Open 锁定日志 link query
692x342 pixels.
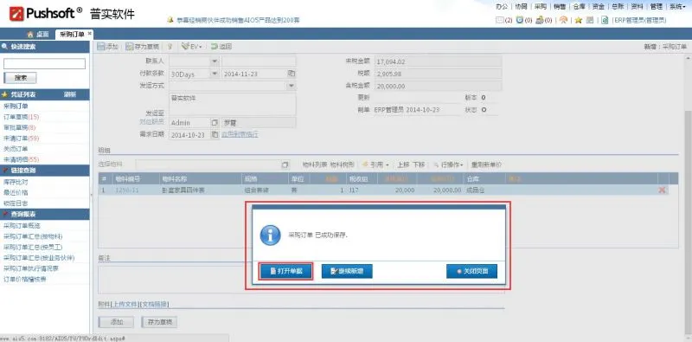(x=16, y=203)
